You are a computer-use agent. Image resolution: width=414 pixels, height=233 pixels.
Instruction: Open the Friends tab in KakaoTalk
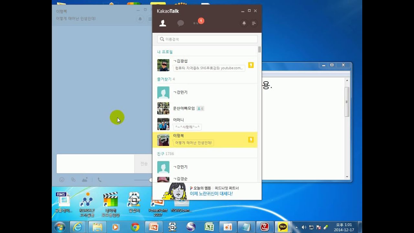pyautogui.click(x=163, y=23)
